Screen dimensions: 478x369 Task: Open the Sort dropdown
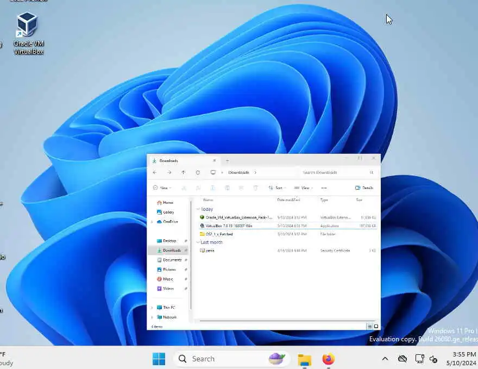(x=277, y=188)
